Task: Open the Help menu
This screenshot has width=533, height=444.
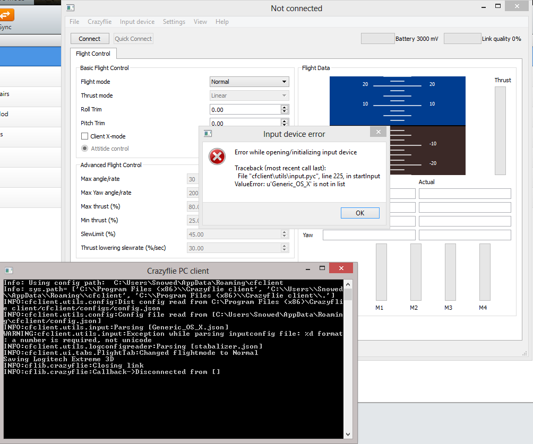Action: point(222,22)
